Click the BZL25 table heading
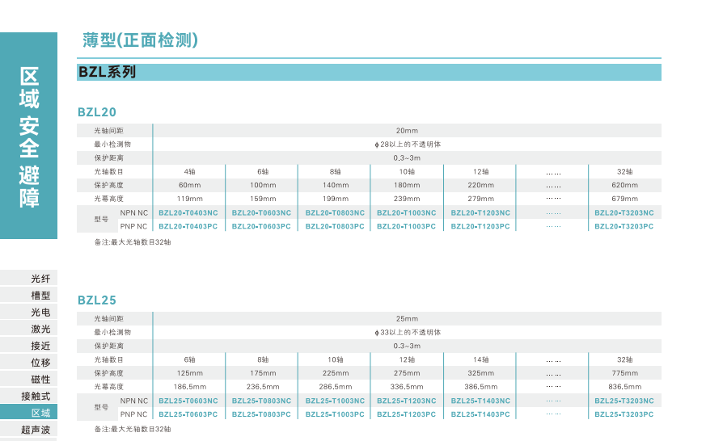This screenshot has height=441, width=706. pos(97,300)
